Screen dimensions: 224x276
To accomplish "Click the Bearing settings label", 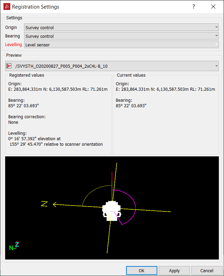I will [x=12, y=36].
